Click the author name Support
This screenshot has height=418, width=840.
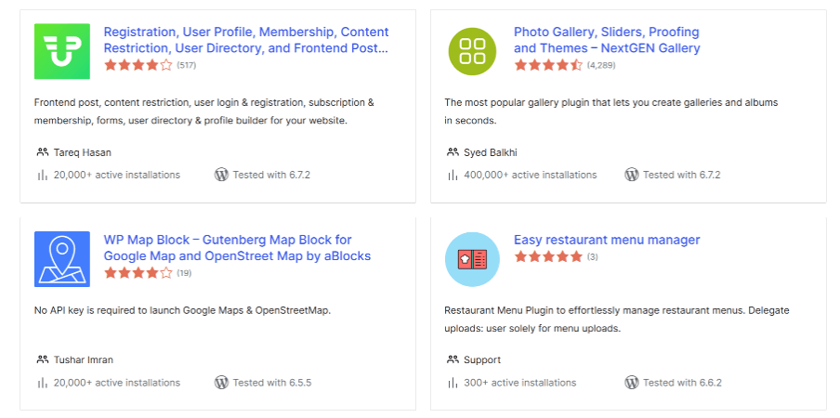[482, 360]
